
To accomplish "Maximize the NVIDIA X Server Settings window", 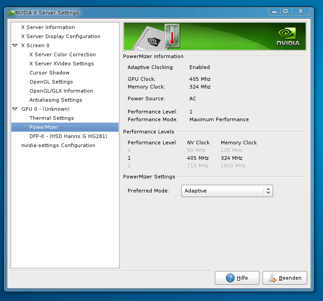I will [285, 11].
